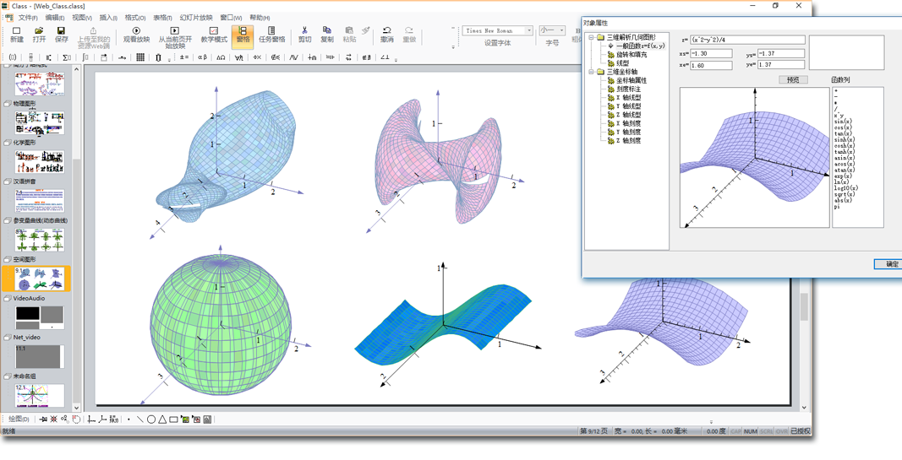Open the 幻灯片放映 slideshow menu
The image size is (902, 460).
pos(196,18)
